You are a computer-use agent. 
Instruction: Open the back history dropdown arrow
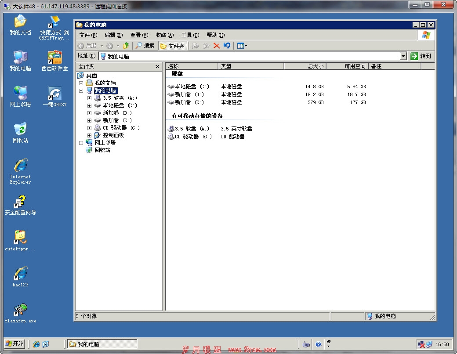coord(102,46)
